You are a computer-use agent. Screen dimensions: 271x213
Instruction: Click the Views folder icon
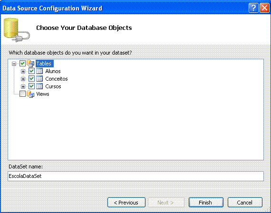(x=30, y=94)
